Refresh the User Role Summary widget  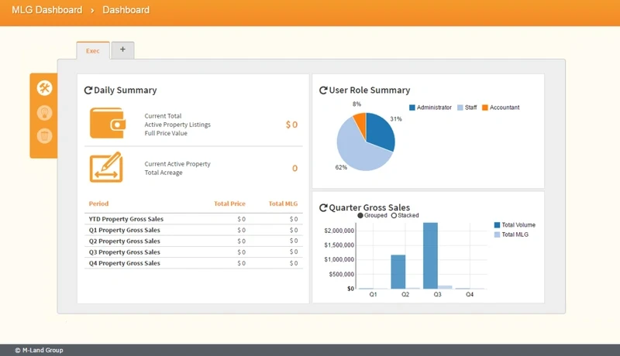tap(323, 91)
